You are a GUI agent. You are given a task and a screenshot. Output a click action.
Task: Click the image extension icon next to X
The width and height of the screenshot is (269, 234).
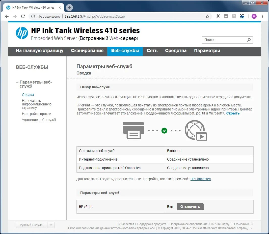pos(226,16)
